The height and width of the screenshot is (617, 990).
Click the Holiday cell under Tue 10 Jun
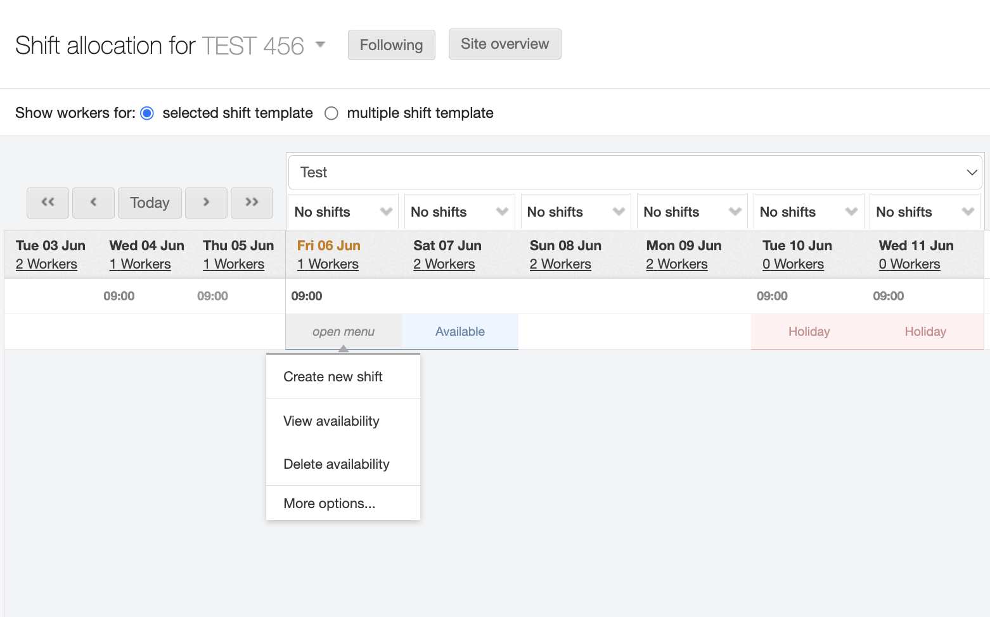point(809,332)
